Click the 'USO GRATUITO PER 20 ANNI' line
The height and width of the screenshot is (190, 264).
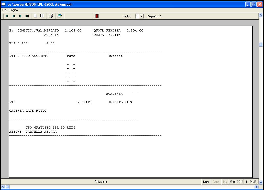point(50,128)
